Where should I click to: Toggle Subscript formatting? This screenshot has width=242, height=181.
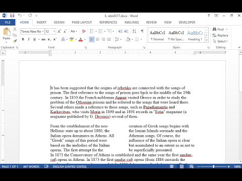coord(49,39)
